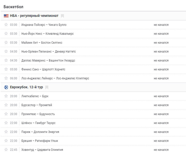Image resolution: width=186 pixels, height=154 pixels.
Task: Click the 20:30 time of Промитеас match
Action: (13, 114)
